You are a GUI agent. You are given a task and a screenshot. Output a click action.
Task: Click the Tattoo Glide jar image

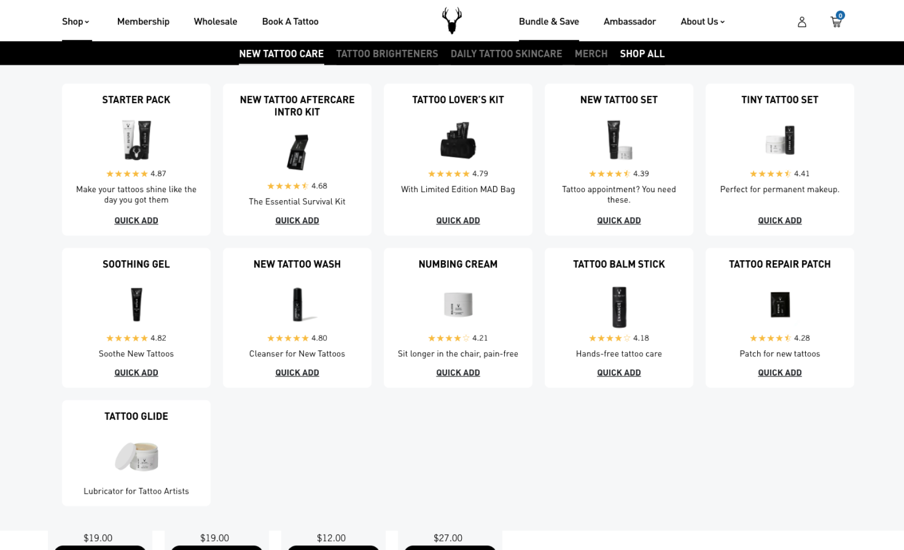coord(136,457)
